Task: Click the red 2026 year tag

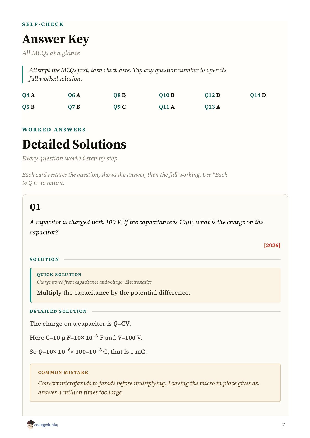Action: coord(272,245)
